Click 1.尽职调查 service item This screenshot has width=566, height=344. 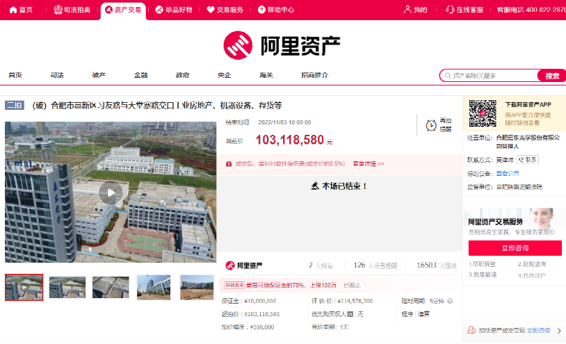pos(483,264)
